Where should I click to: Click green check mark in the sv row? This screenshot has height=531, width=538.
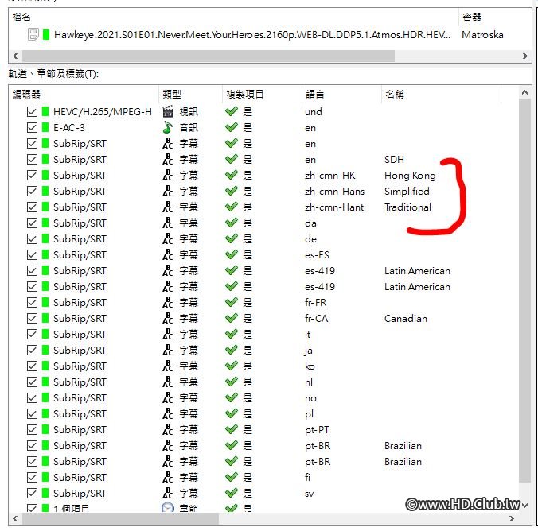[x=232, y=493]
